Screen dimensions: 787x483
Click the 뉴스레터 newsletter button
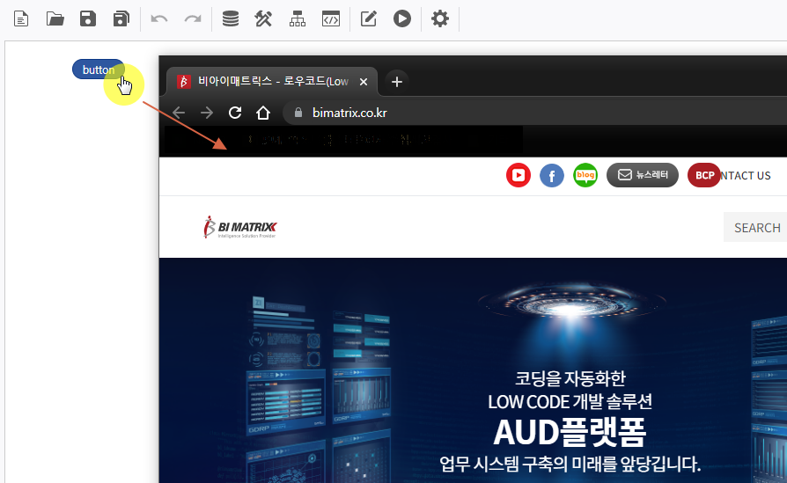tap(643, 175)
